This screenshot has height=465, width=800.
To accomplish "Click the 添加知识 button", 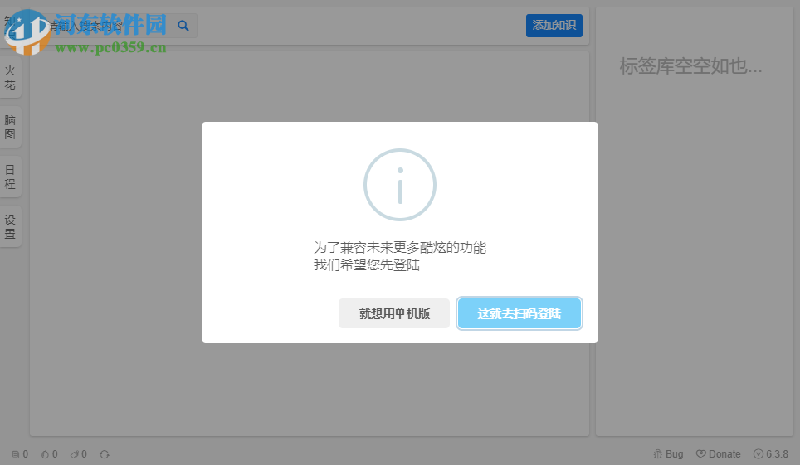I will [554, 26].
